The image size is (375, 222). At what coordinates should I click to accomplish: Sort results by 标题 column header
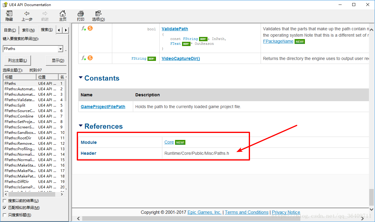pos(20,77)
